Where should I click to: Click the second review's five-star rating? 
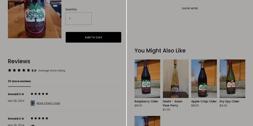(39, 118)
